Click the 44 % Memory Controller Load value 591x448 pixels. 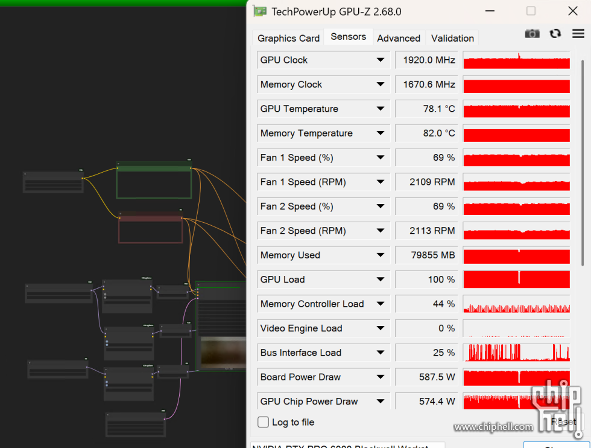pyautogui.click(x=426, y=304)
